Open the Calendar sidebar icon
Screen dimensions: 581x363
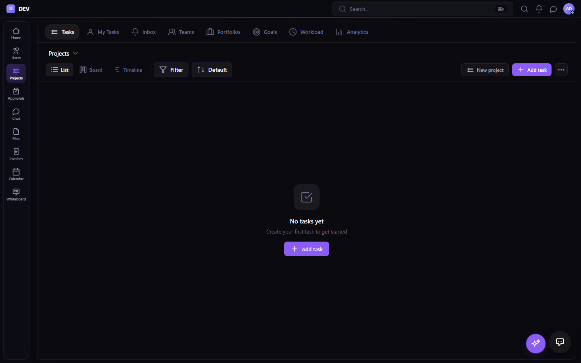click(x=16, y=175)
